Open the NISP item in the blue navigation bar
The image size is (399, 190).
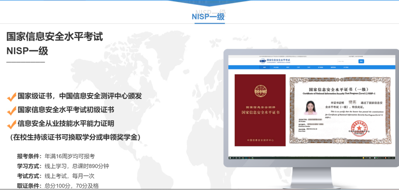click(288, 67)
